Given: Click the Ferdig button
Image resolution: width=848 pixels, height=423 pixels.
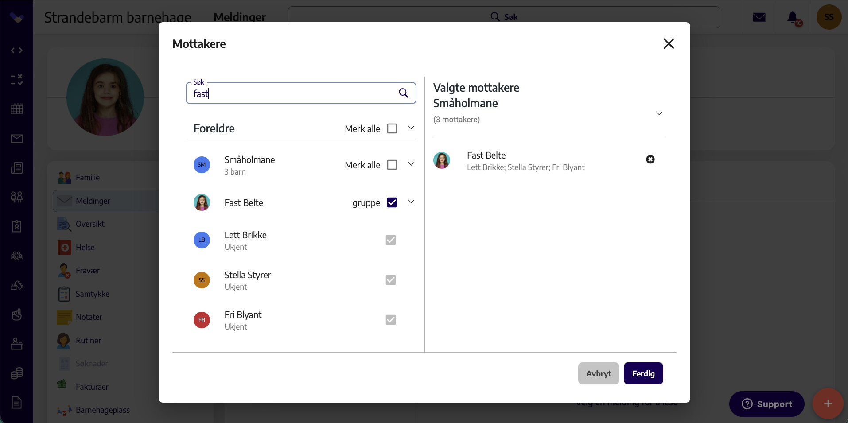Looking at the screenshot, I should pos(643,373).
